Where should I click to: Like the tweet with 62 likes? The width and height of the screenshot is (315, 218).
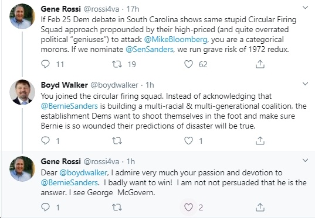click(x=188, y=64)
